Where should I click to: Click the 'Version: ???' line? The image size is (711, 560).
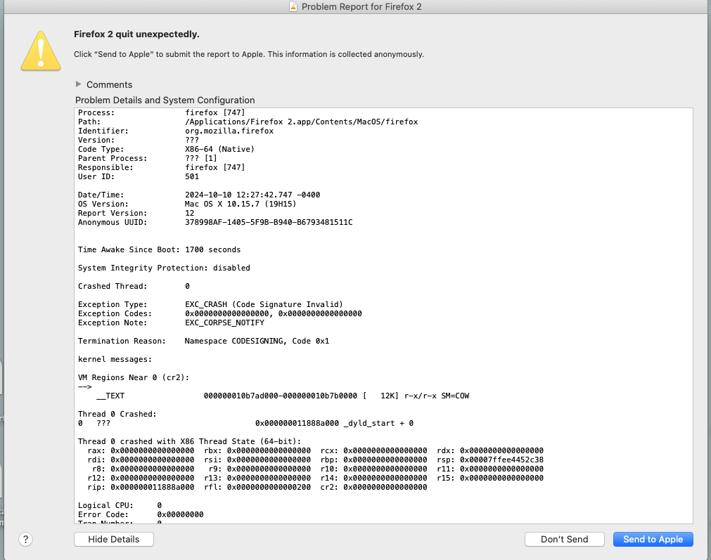click(139, 140)
